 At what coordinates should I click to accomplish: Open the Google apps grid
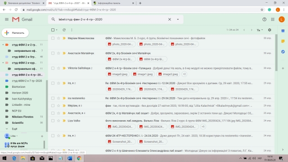[x=273, y=19]
